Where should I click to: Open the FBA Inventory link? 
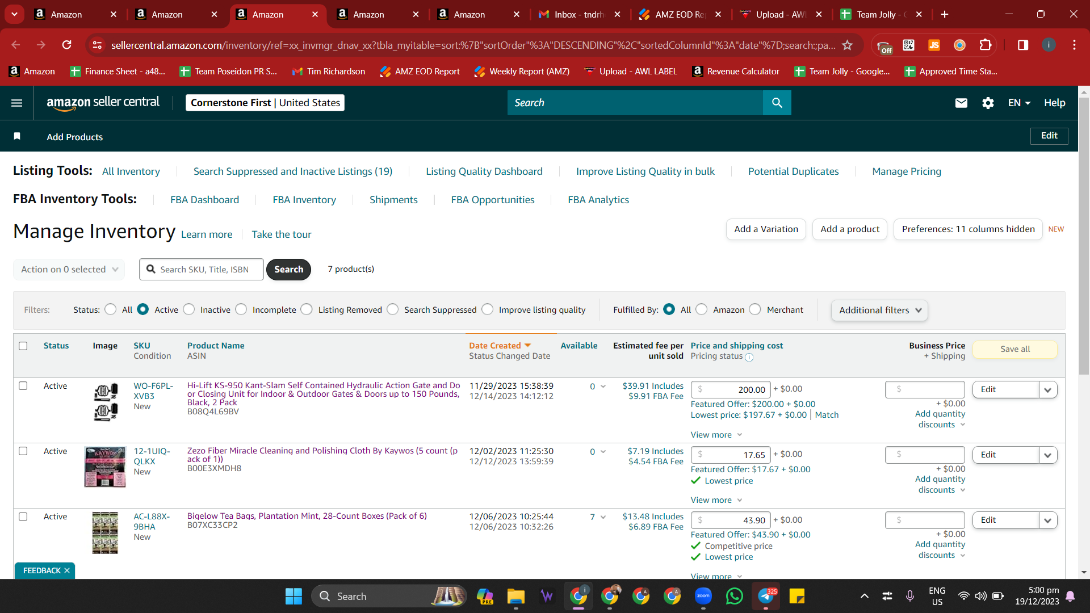(304, 200)
